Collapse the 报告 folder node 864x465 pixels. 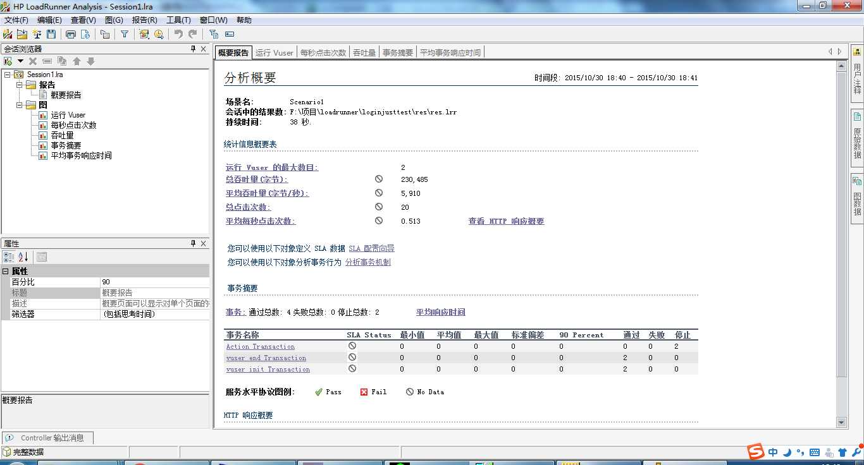pyautogui.click(x=20, y=85)
